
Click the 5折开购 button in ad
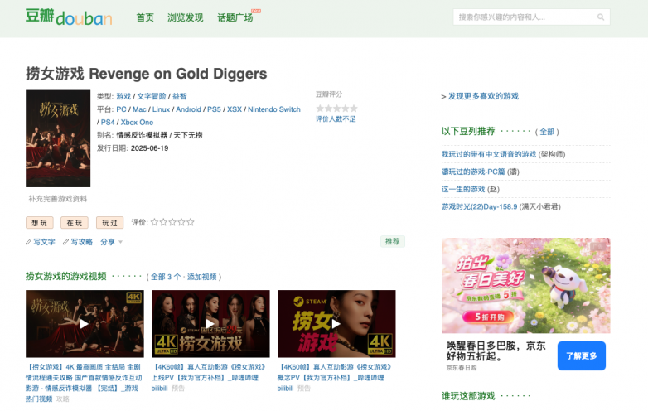click(x=489, y=317)
